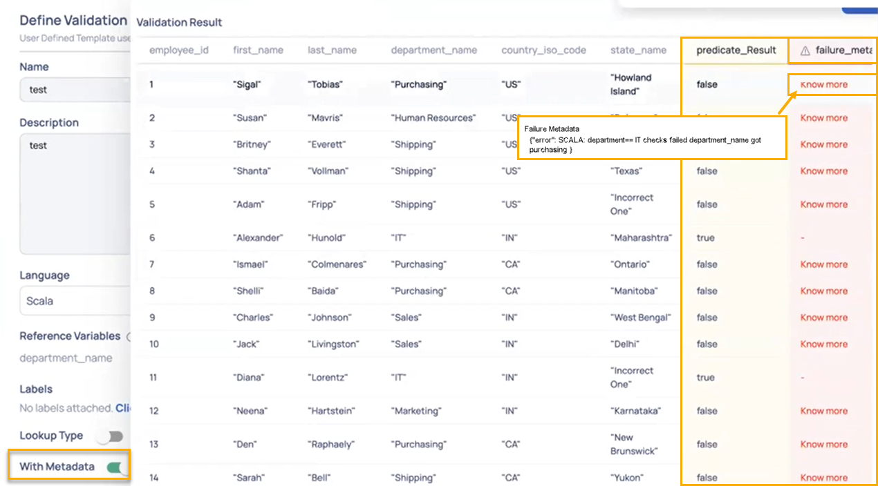This screenshot has width=878, height=486.
Task: Select the "Yukon" state cell
Action: tap(628, 477)
